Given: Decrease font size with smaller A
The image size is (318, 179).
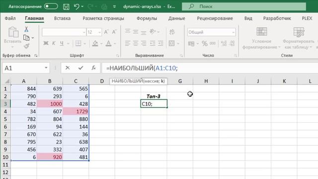Looking at the screenshot, I should click(x=114, y=32).
